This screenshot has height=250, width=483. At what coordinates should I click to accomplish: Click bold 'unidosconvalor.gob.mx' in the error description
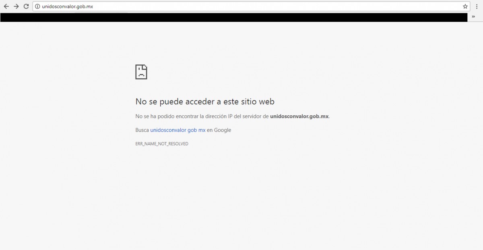pos(299,117)
